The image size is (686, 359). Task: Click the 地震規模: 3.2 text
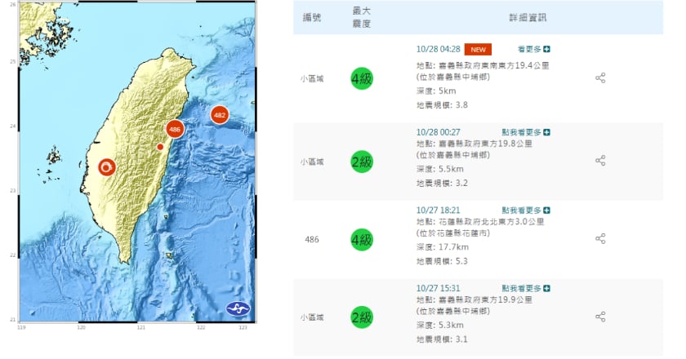pyautogui.click(x=442, y=184)
